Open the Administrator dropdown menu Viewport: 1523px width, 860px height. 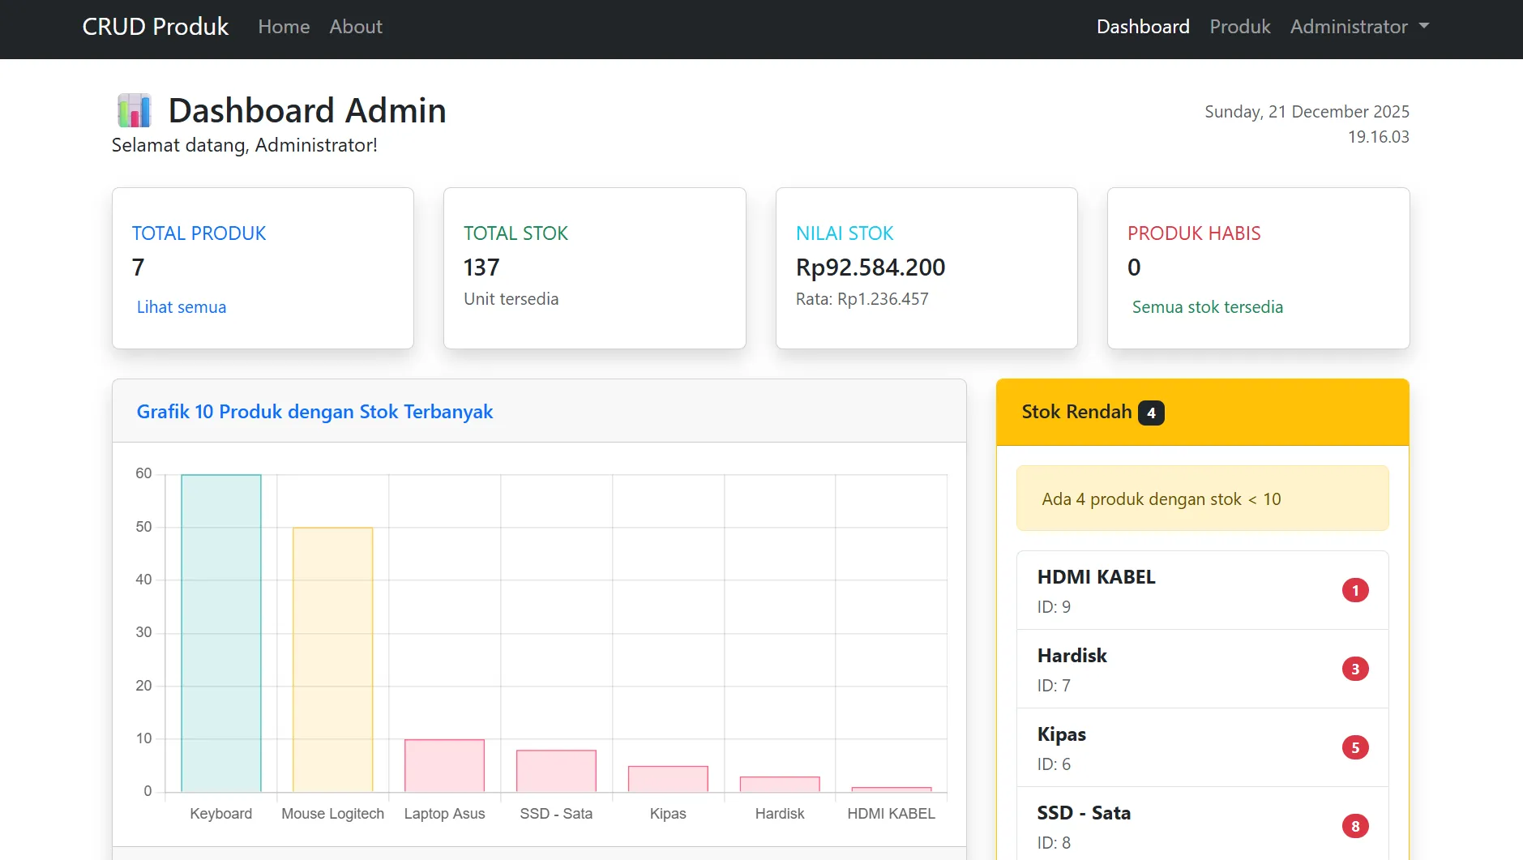pos(1359,27)
